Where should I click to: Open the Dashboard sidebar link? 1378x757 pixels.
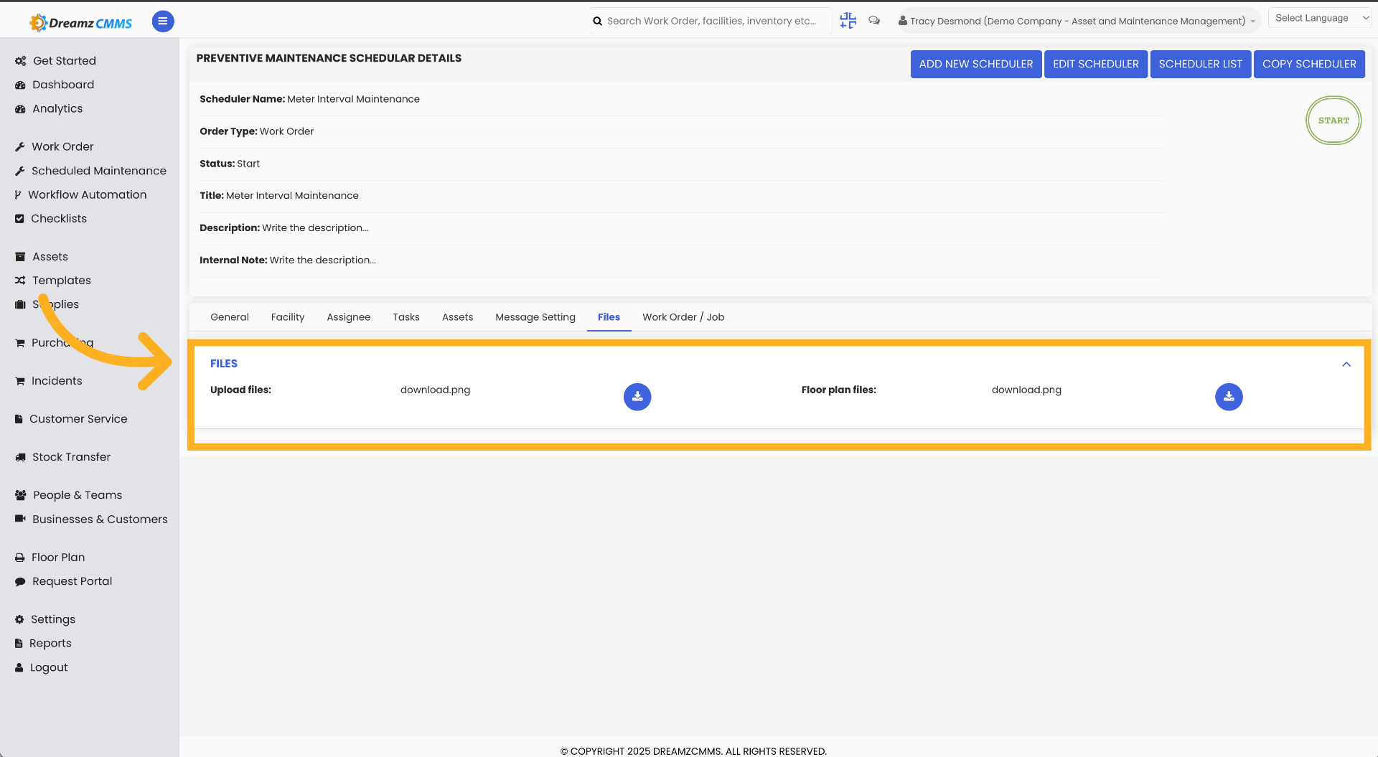[63, 85]
